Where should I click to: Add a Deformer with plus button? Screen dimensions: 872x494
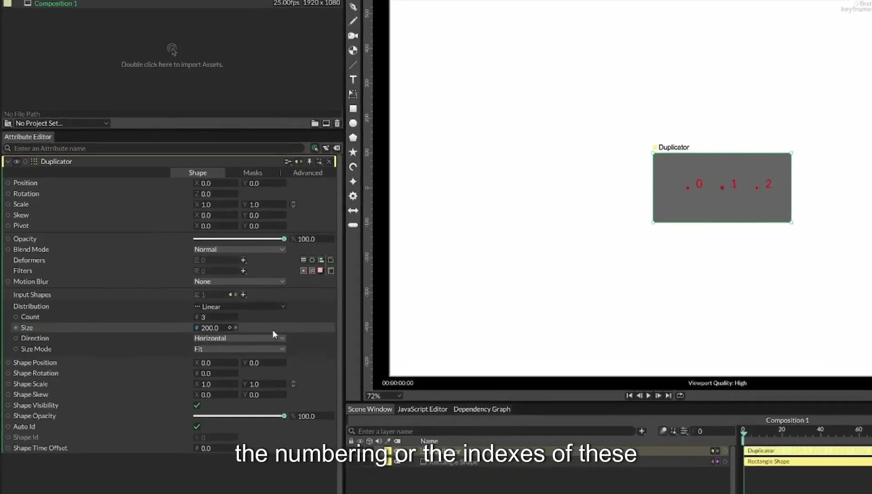tap(243, 260)
